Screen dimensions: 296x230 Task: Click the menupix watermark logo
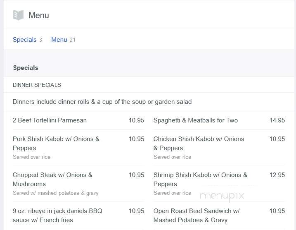[222, 196]
